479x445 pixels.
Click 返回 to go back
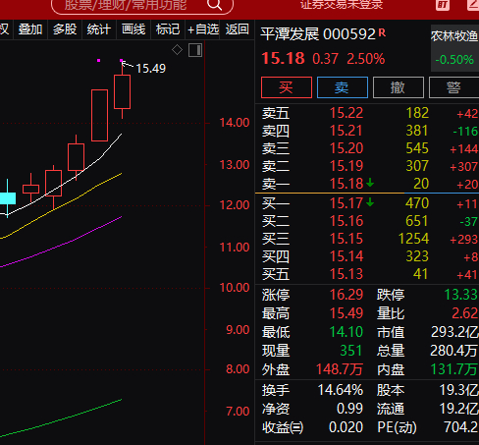coord(238,29)
